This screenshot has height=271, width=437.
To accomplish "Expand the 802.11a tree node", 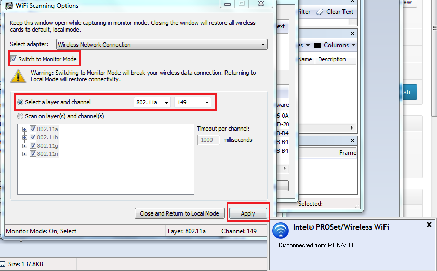I will pyautogui.click(x=24, y=129).
